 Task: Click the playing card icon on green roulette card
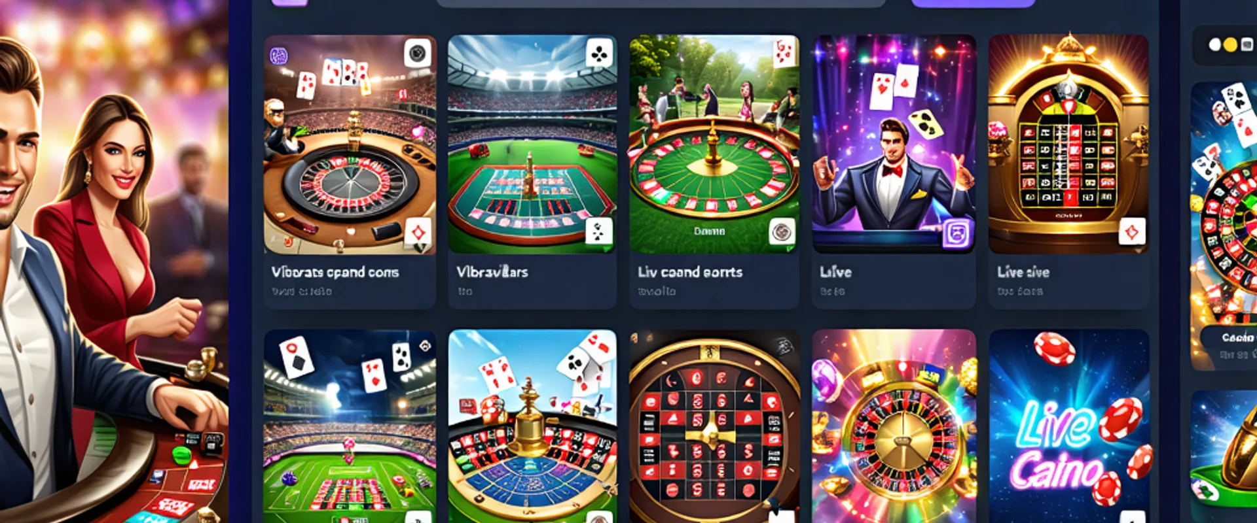(784, 52)
